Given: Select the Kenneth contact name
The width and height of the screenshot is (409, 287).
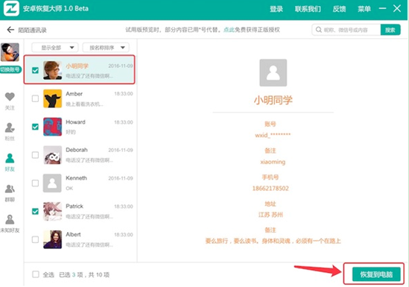Looking at the screenshot, I should (76, 178).
